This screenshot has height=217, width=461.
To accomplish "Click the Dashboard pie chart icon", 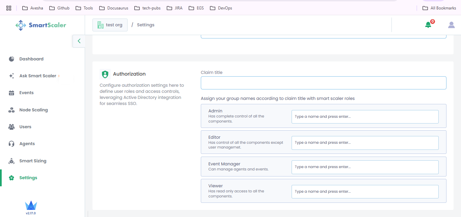I will click(x=11, y=59).
